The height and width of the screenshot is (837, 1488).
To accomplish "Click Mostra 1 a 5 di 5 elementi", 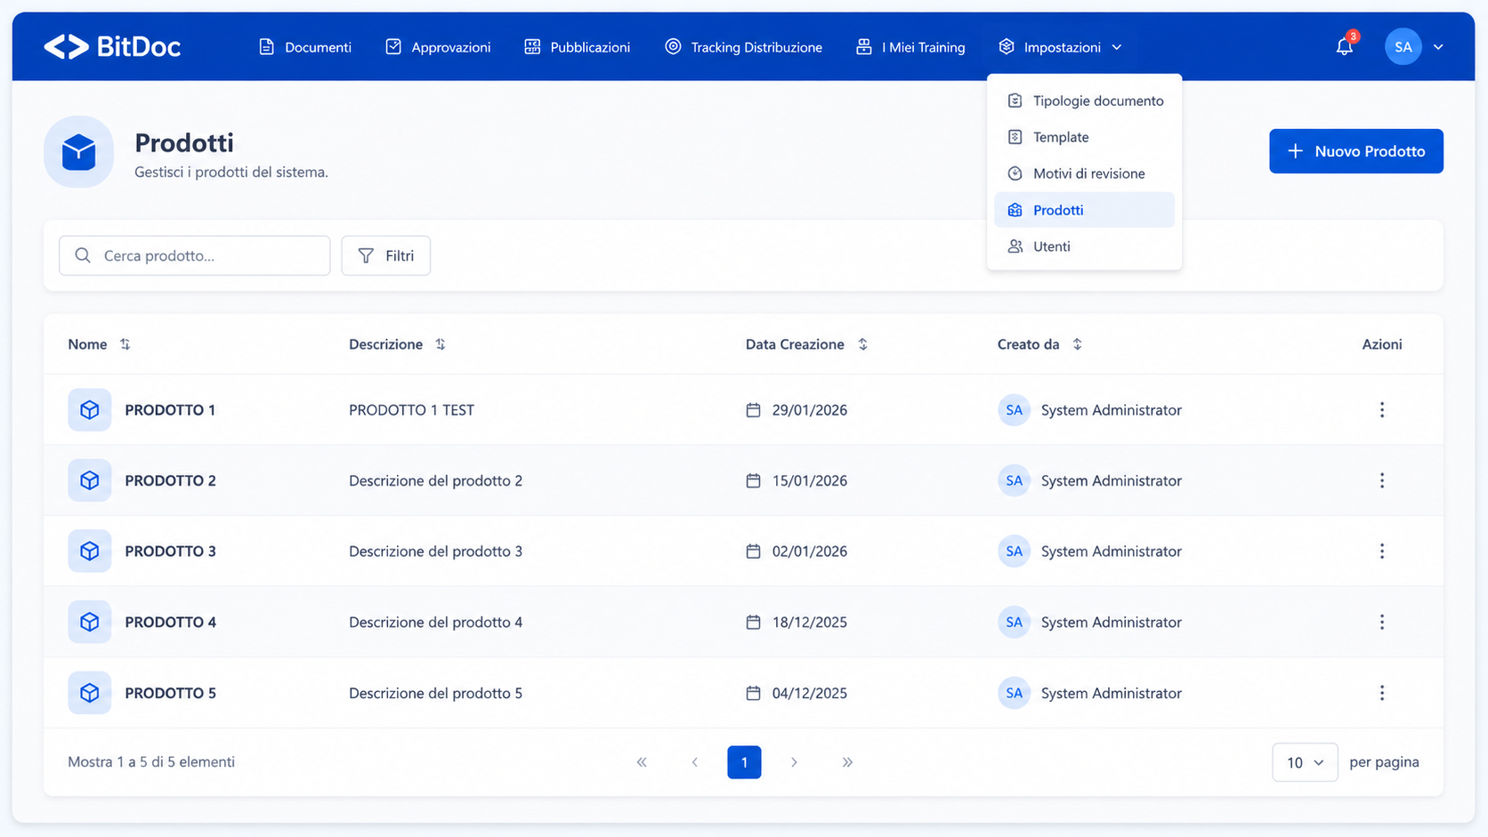I will (151, 761).
